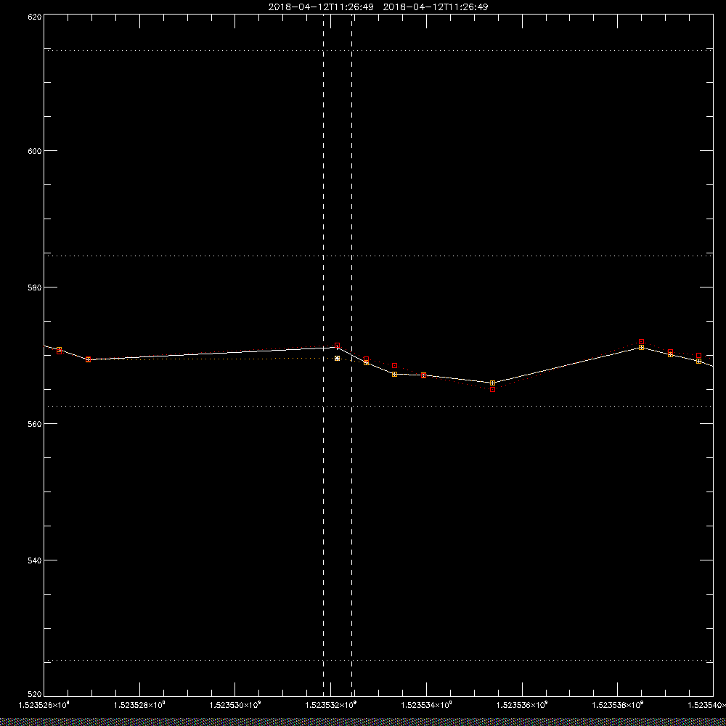726x726 pixels.
Task: Select the 580 y-axis tick label
Action: click(35, 287)
